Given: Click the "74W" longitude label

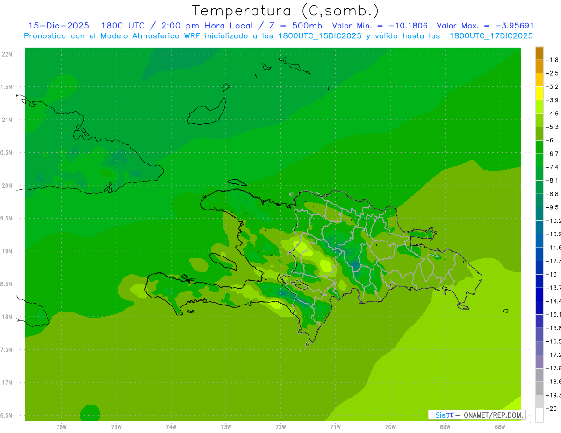Looking at the screenshot, I should point(171,426).
